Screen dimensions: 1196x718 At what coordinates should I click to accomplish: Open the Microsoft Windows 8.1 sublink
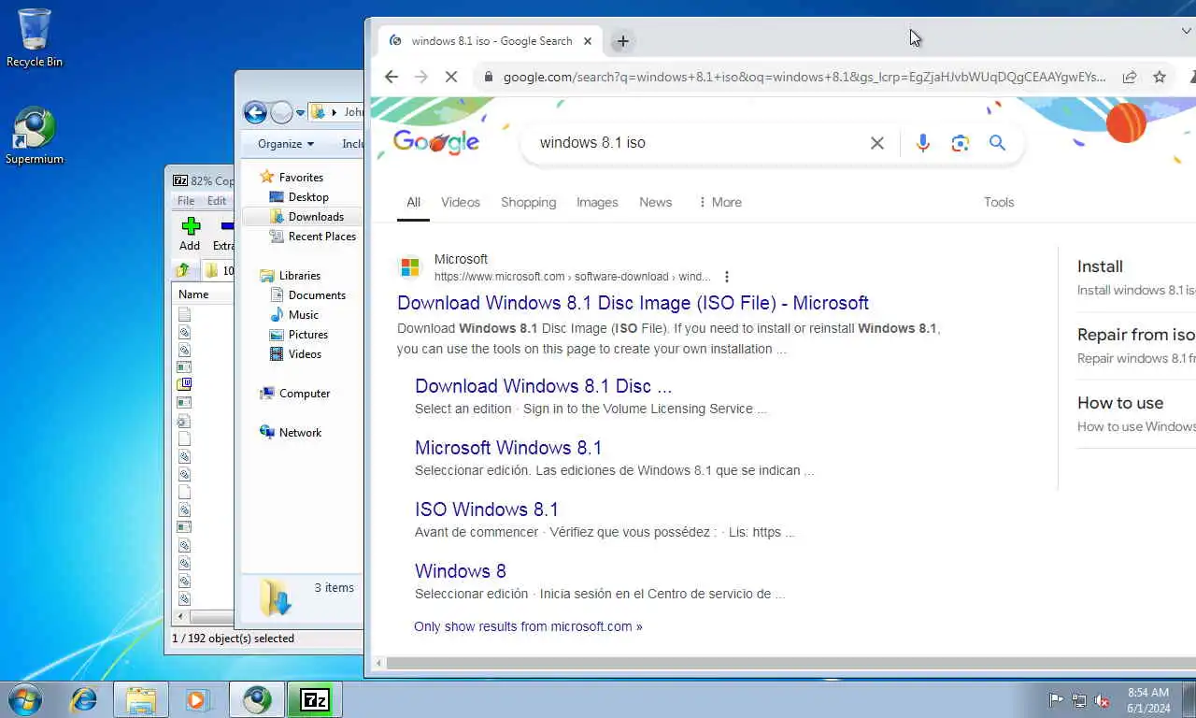[x=508, y=448]
